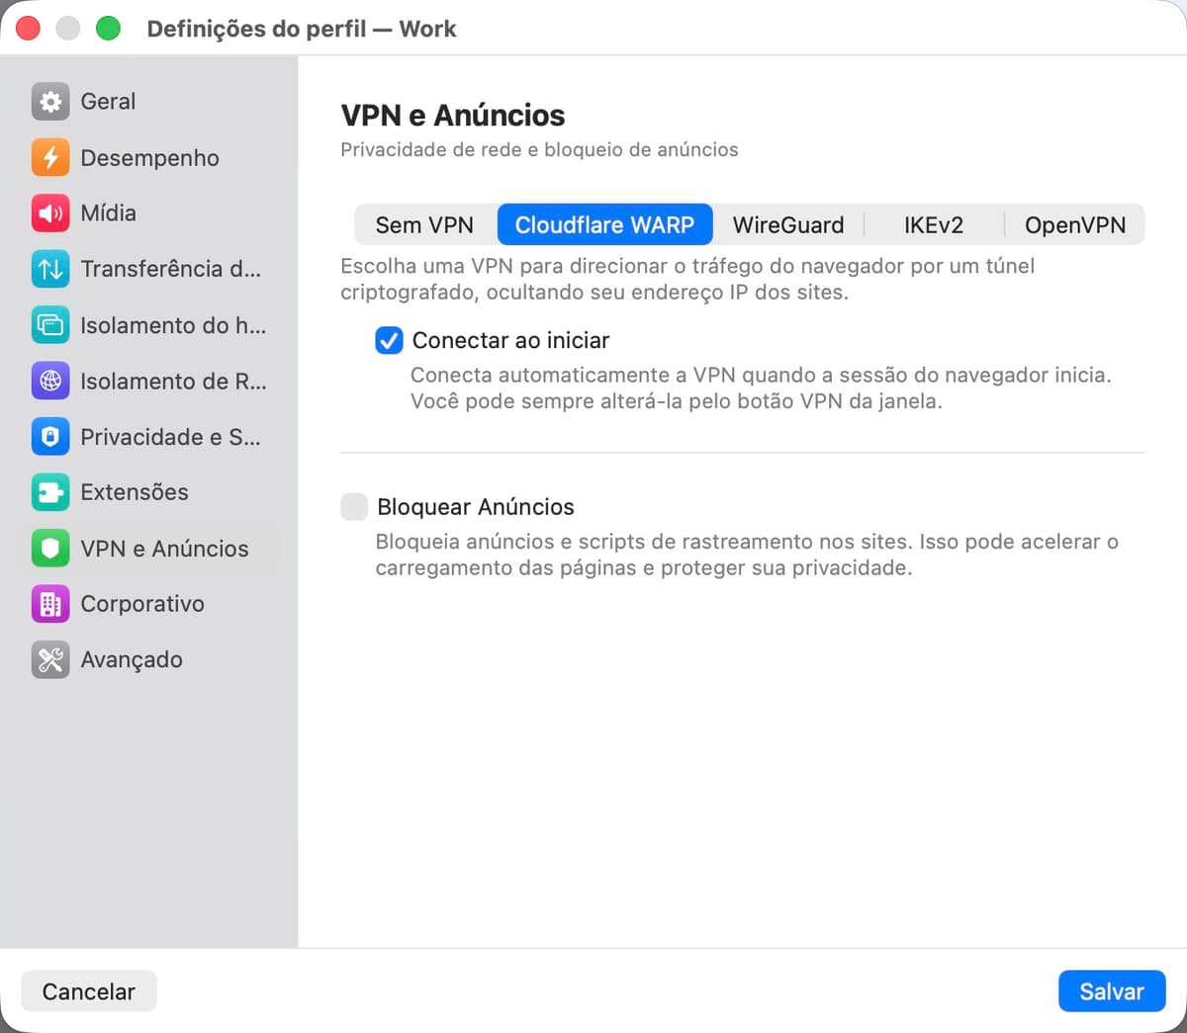
Task: Close the window with the red button
Action: click(28, 28)
